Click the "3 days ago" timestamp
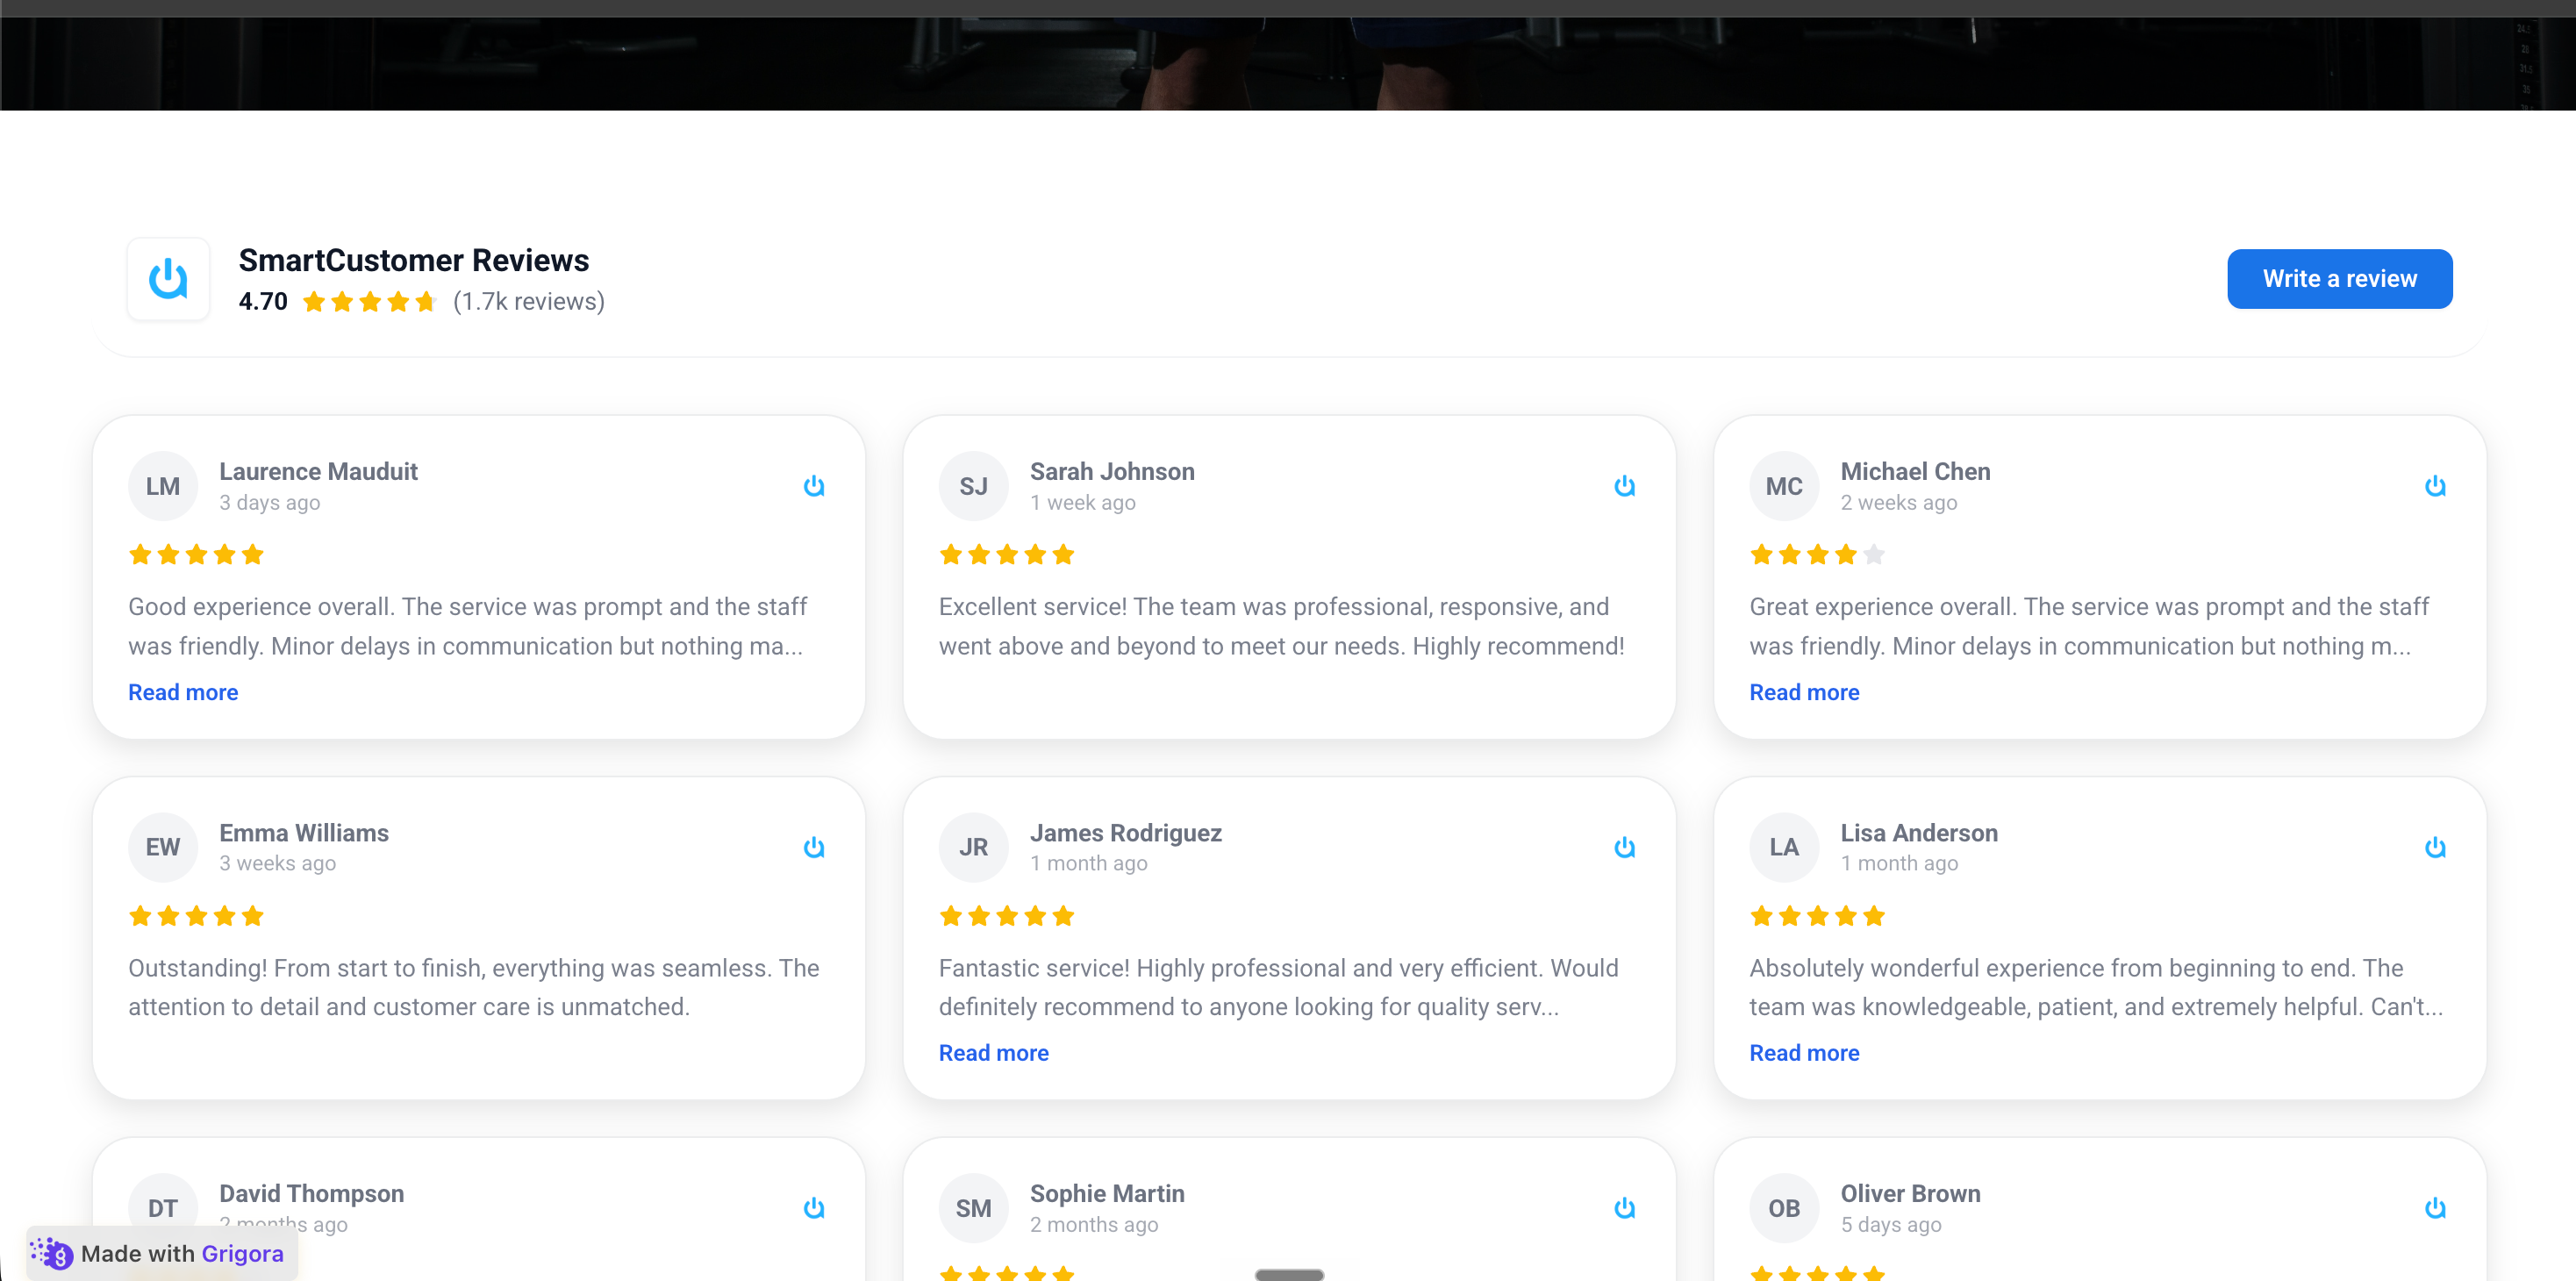The width and height of the screenshot is (2576, 1281). point(270,503)
